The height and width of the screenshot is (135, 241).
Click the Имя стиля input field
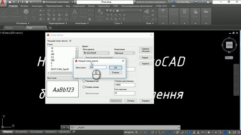click(x=98, y=67)
